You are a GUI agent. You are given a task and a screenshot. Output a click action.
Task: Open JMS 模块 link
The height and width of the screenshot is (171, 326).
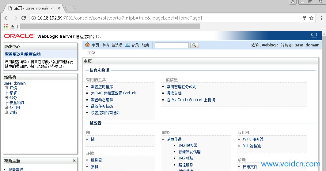[x=186, y=158]
